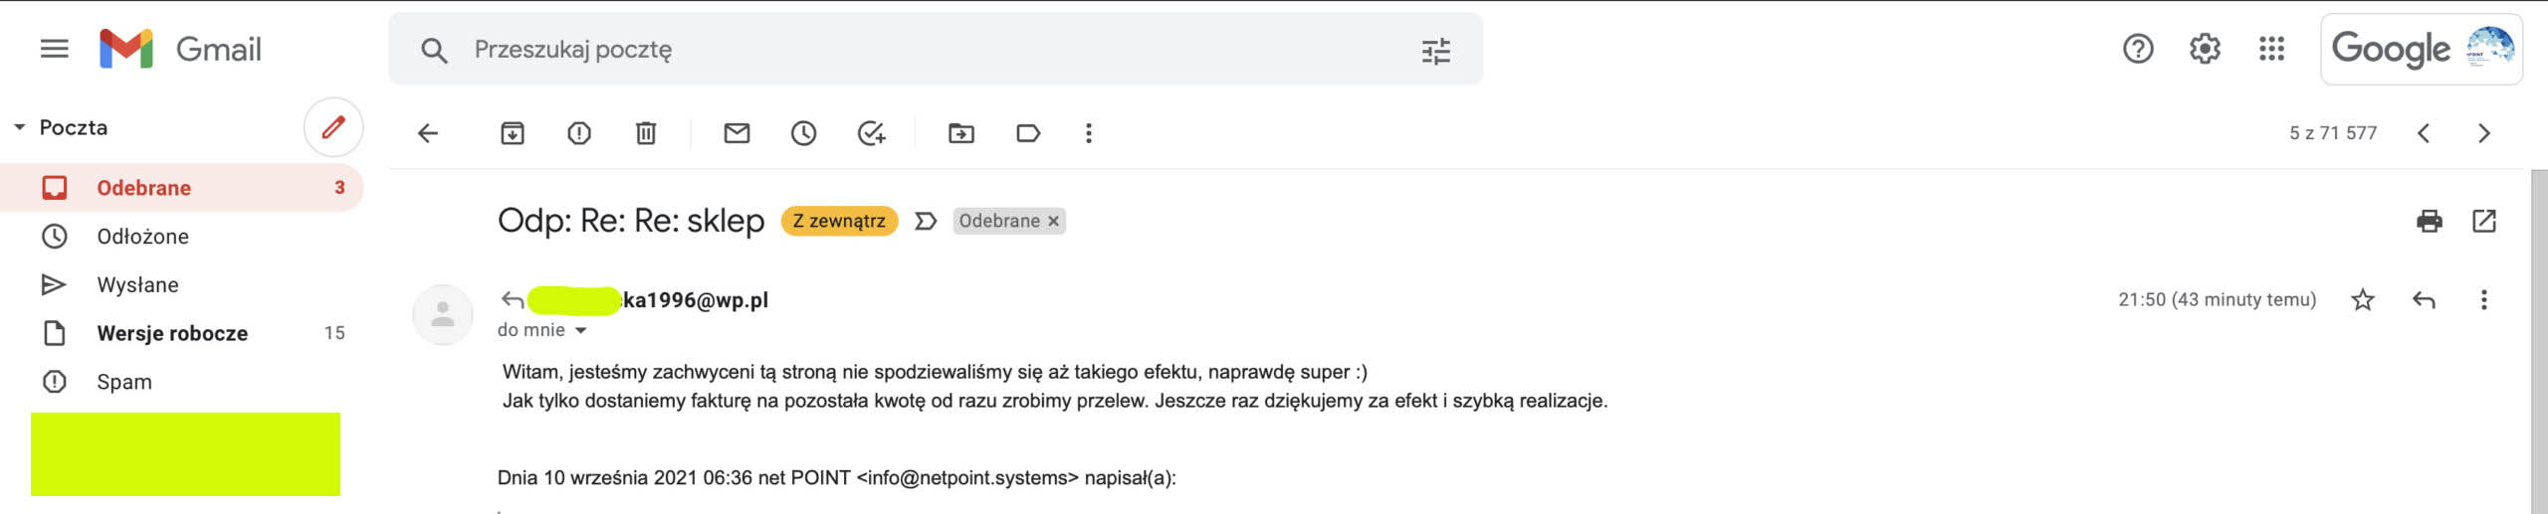
Task: Collapse the Poczta section
Action: (19, 127)
